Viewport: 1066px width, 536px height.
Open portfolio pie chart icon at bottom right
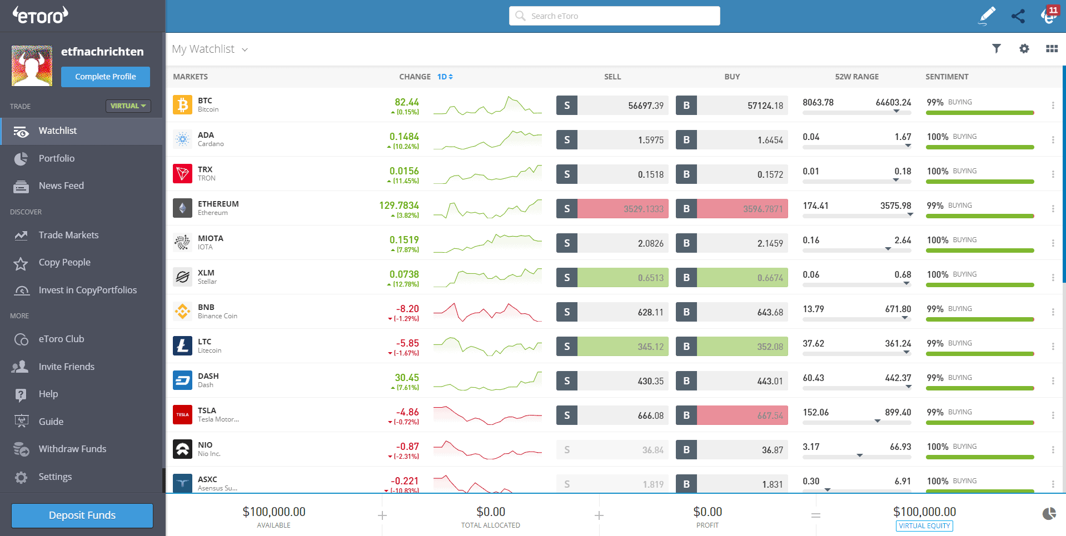[x=1049, y=514]
